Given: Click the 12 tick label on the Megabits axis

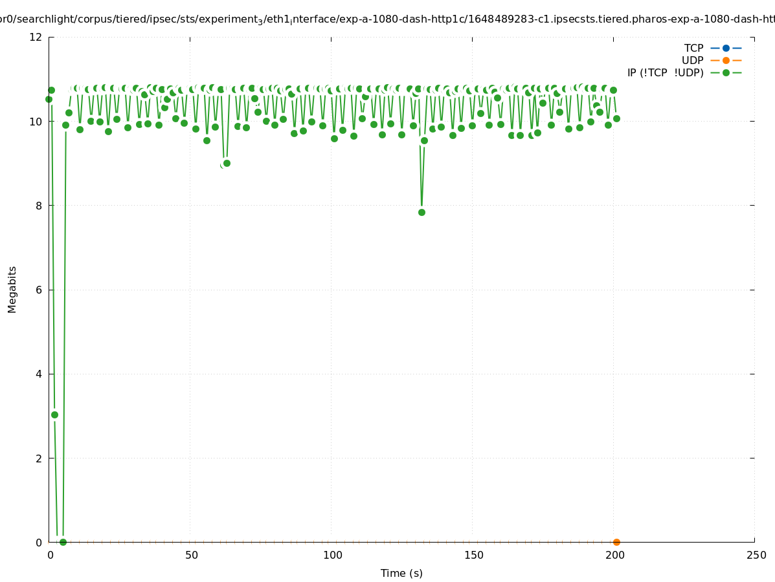Looking at the screenshot, I should (x=36, y=37).
